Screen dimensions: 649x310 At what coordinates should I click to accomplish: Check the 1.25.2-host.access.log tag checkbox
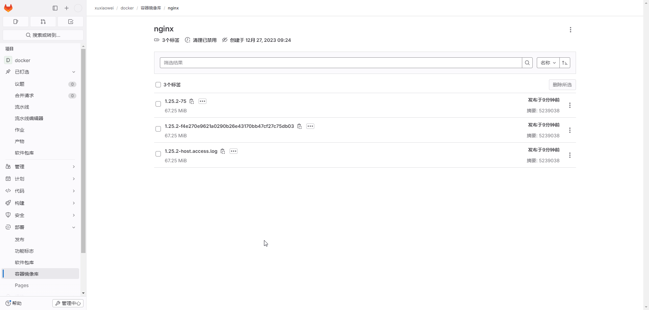pyautogui.click(x=158, y=154)
